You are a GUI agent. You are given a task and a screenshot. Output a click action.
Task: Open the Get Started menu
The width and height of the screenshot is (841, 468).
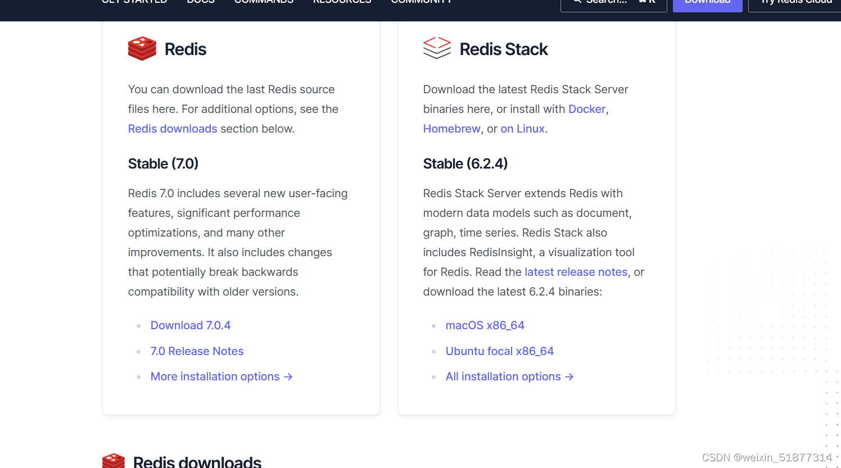(x=134, y=2)
